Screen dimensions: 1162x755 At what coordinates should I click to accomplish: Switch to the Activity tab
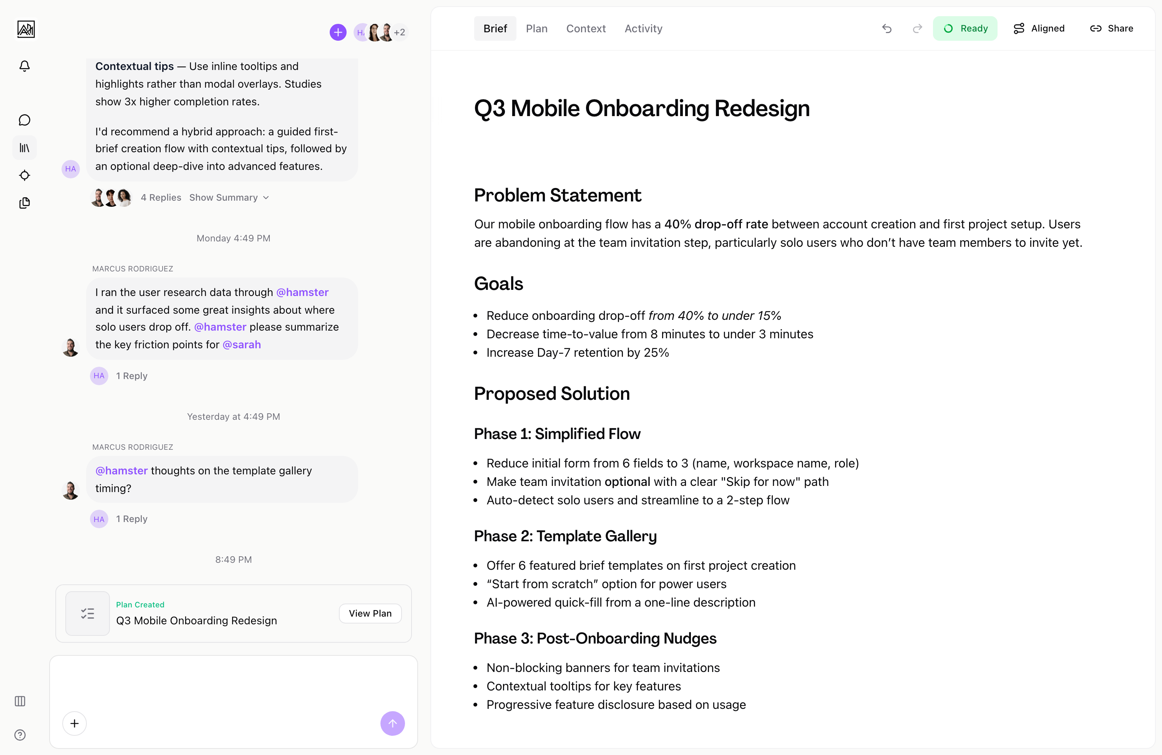point(643,29)
